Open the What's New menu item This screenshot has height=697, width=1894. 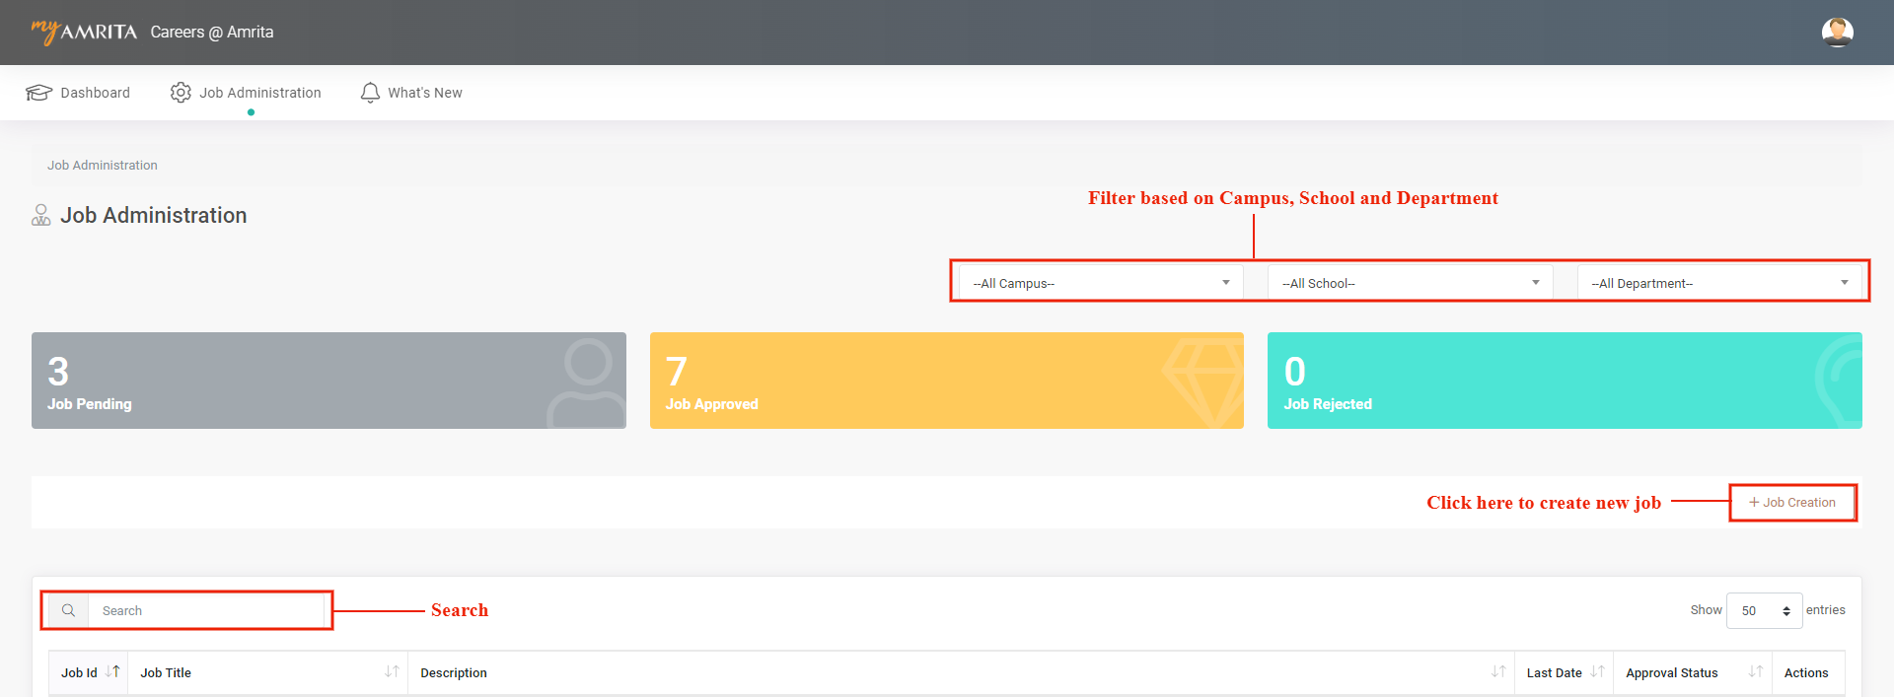(424, 93)
